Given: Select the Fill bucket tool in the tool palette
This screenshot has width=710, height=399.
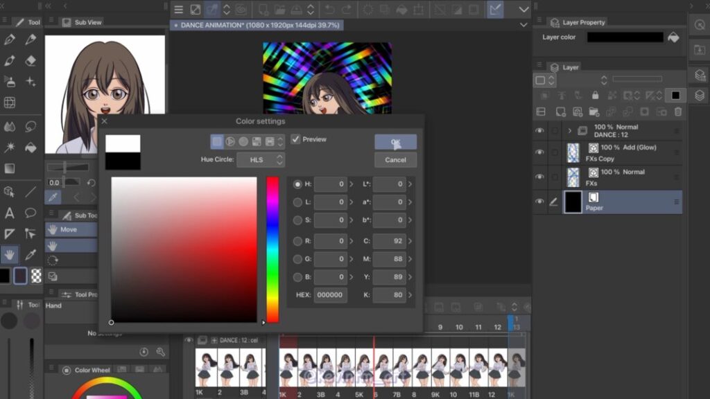Looking at the screenshot, I should click(31, 148).
